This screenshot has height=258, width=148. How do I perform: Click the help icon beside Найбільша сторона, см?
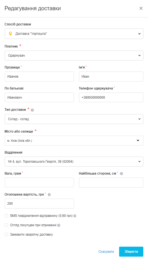[121, 173]
